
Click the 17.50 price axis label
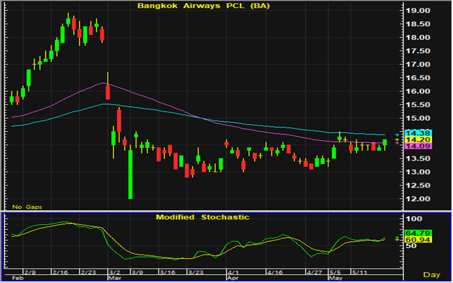pos(418,51)
